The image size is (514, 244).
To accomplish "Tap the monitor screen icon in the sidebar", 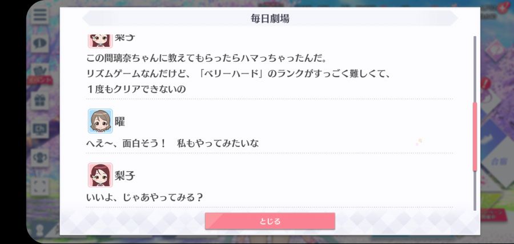I will click(40, 129).
